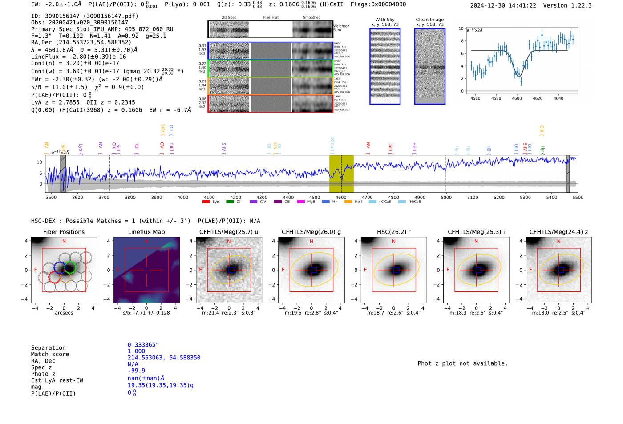Click the m:18.7 re:2.6" caption under HSC r
The image size is (623, 424).
(394, 313)
